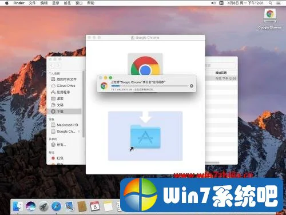Select Macintosh HD in Finder sidebar
The image size is (286, 215).
(65, 125)
